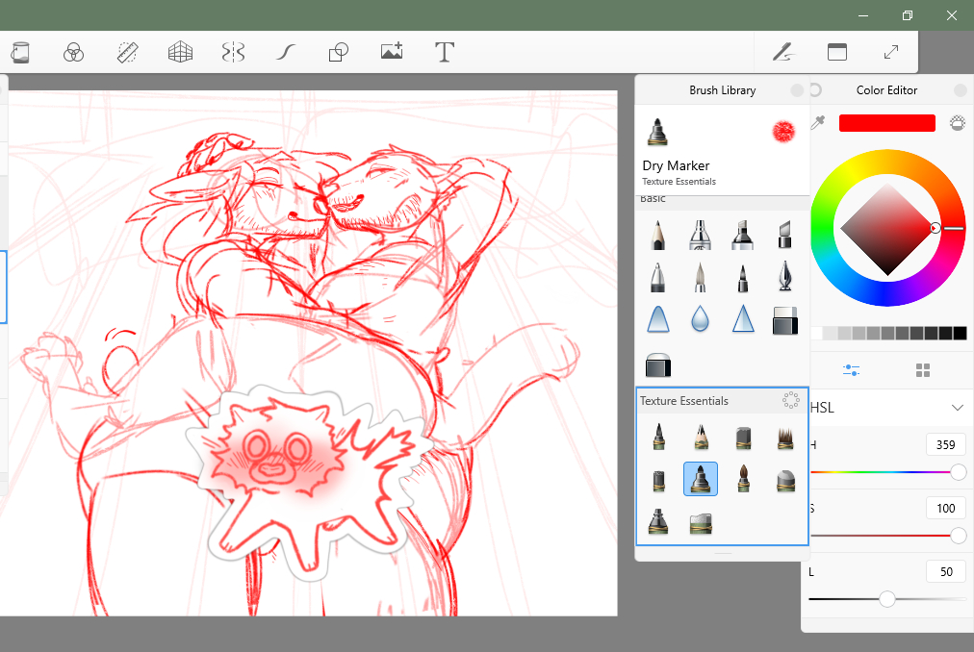Image resolution: width=974 pixels, height=652 pixels.
Task: Enable the Perspective Guides grid tool
Action: (x=181, y=52)
